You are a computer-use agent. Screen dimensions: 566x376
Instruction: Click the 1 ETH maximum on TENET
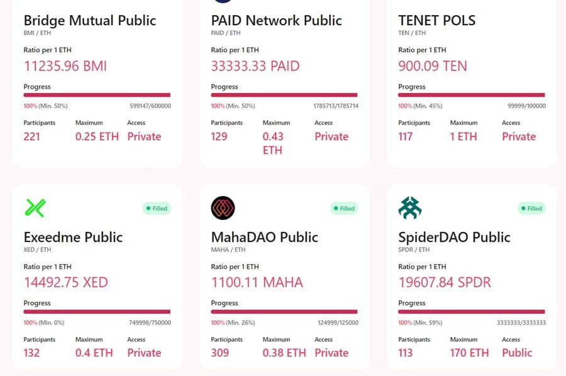coord(463,136)
